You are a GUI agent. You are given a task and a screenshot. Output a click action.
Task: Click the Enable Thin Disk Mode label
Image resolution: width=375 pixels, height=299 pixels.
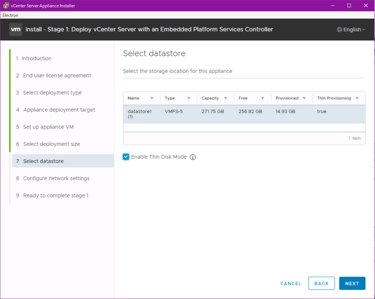pos(159,157)
